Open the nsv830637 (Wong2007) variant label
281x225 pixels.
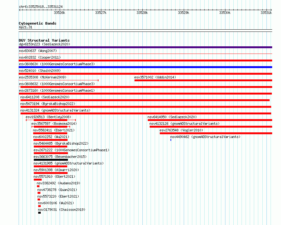[38, 51]
